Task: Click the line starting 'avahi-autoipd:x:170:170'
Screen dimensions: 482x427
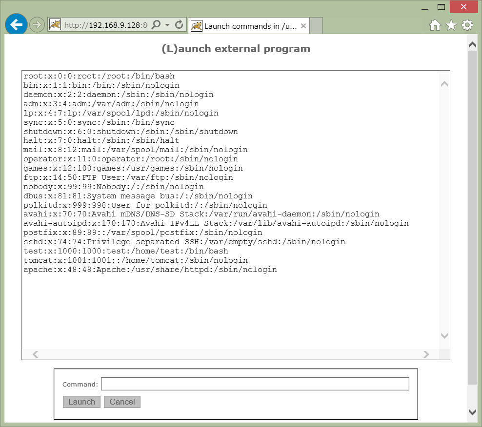Action: point(216,223)
